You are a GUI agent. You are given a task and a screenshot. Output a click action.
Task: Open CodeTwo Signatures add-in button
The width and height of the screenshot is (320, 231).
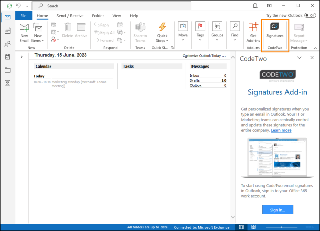point(275,30)
